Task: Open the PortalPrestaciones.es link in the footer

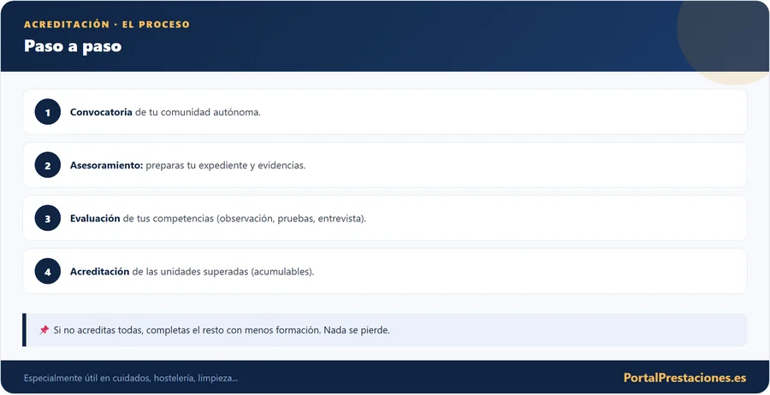Action: click(684, 378)
